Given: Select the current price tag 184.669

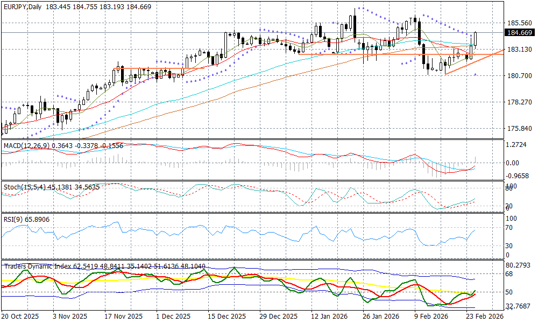Looking at the screenshot, I should pyautogui.click(x=520, y=33).
